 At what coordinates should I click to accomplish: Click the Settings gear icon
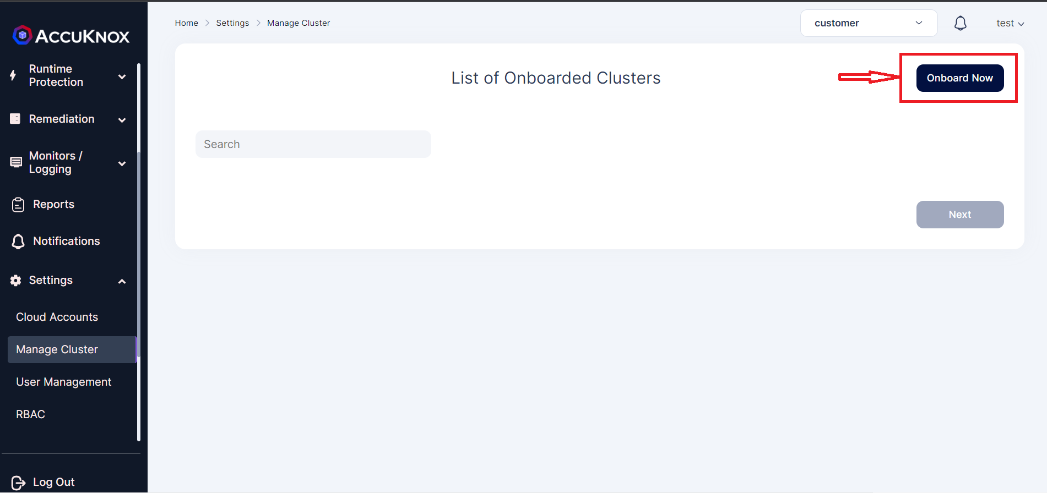(x=16, y=281)
